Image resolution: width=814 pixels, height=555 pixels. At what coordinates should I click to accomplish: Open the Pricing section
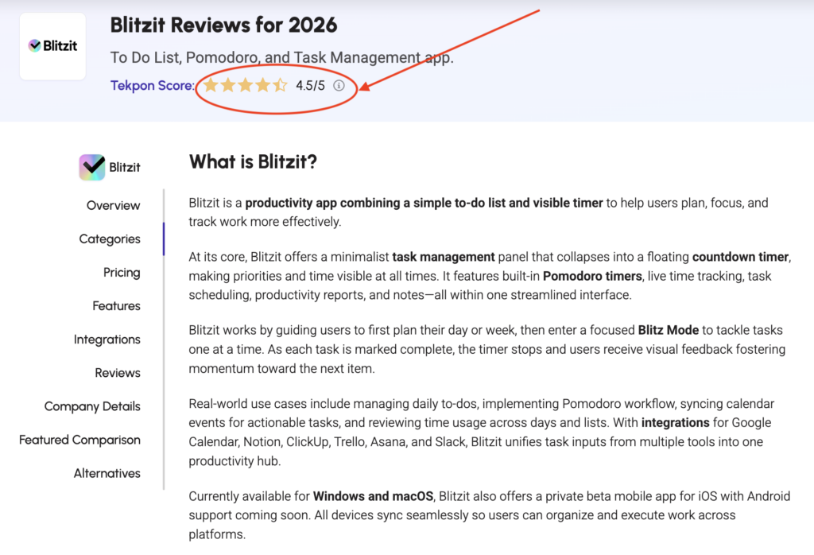pos(122,273)
